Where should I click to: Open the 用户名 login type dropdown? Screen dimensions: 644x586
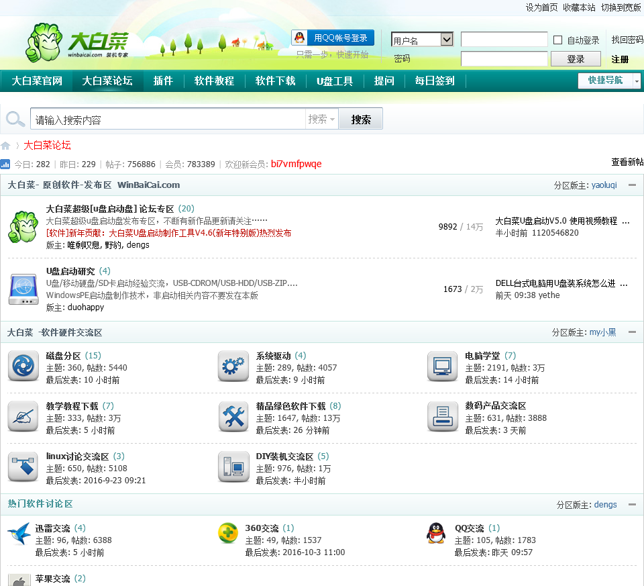pos(447,40)
